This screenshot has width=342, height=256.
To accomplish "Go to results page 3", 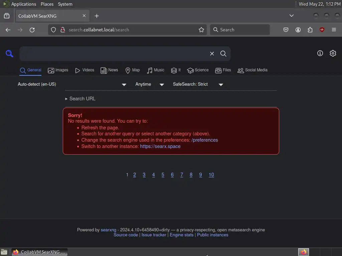I will pos(144,175).
